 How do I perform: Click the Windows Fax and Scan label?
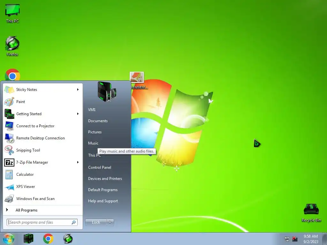(x=35, y=199)
